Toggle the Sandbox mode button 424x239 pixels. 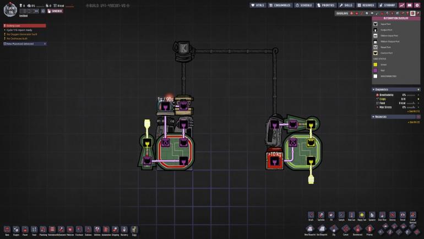click(x=55, y=11)
